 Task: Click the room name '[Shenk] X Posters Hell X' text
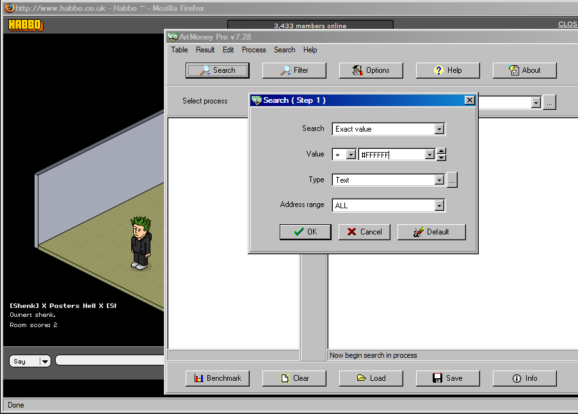click(63, 306)
